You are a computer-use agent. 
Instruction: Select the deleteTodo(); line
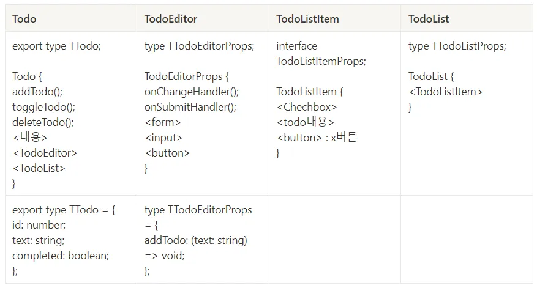(x=43, y=122)
